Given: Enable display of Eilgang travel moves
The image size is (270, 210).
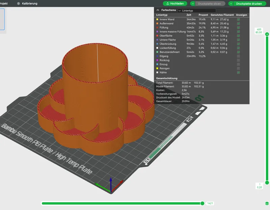Looking at the screenshot, I should [238, 56].
